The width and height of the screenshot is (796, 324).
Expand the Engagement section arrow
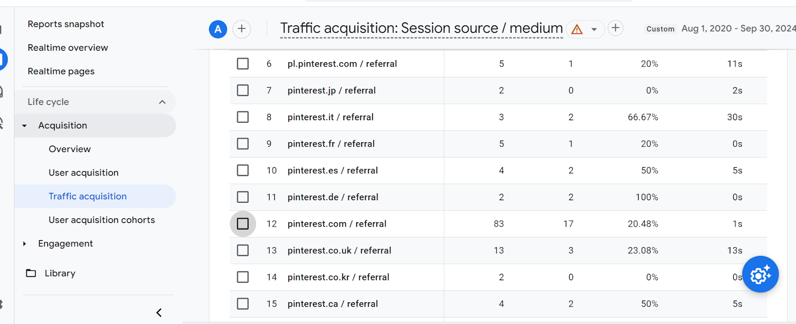[24, 243]
